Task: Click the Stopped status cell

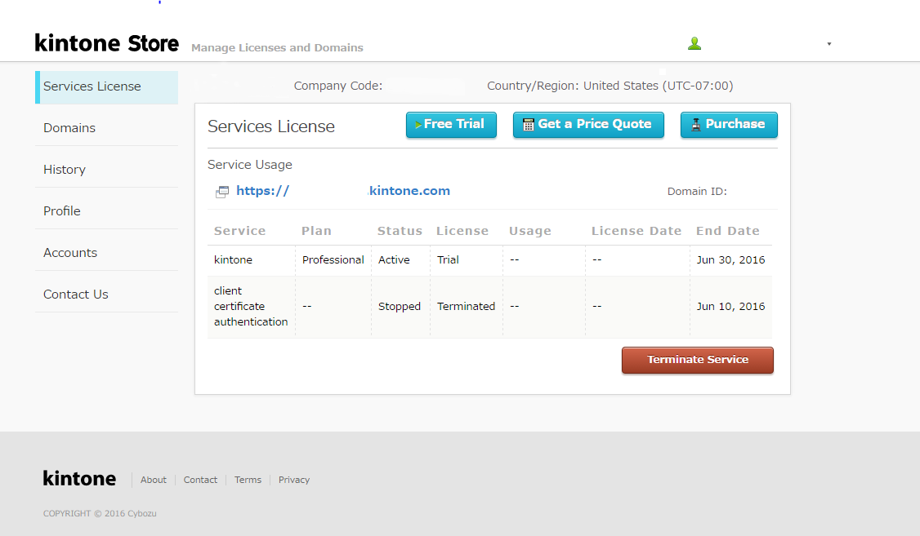Action: click(399, 307)
